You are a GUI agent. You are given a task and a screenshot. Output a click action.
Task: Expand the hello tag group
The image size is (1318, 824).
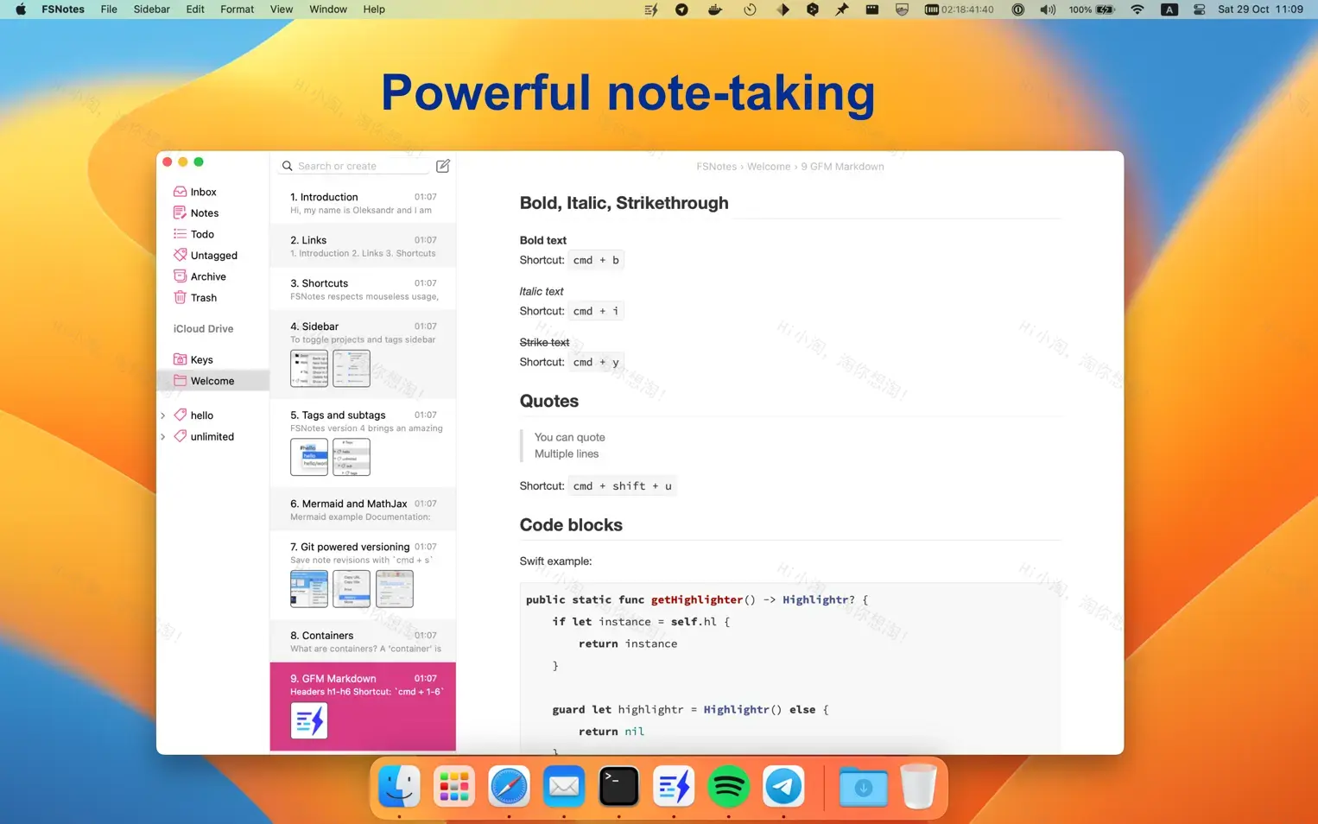coord(163,415)
